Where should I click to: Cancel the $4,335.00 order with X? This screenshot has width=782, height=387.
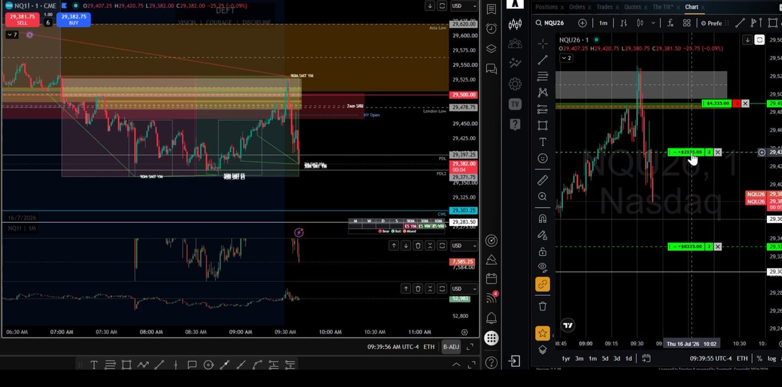click(745, 104)
